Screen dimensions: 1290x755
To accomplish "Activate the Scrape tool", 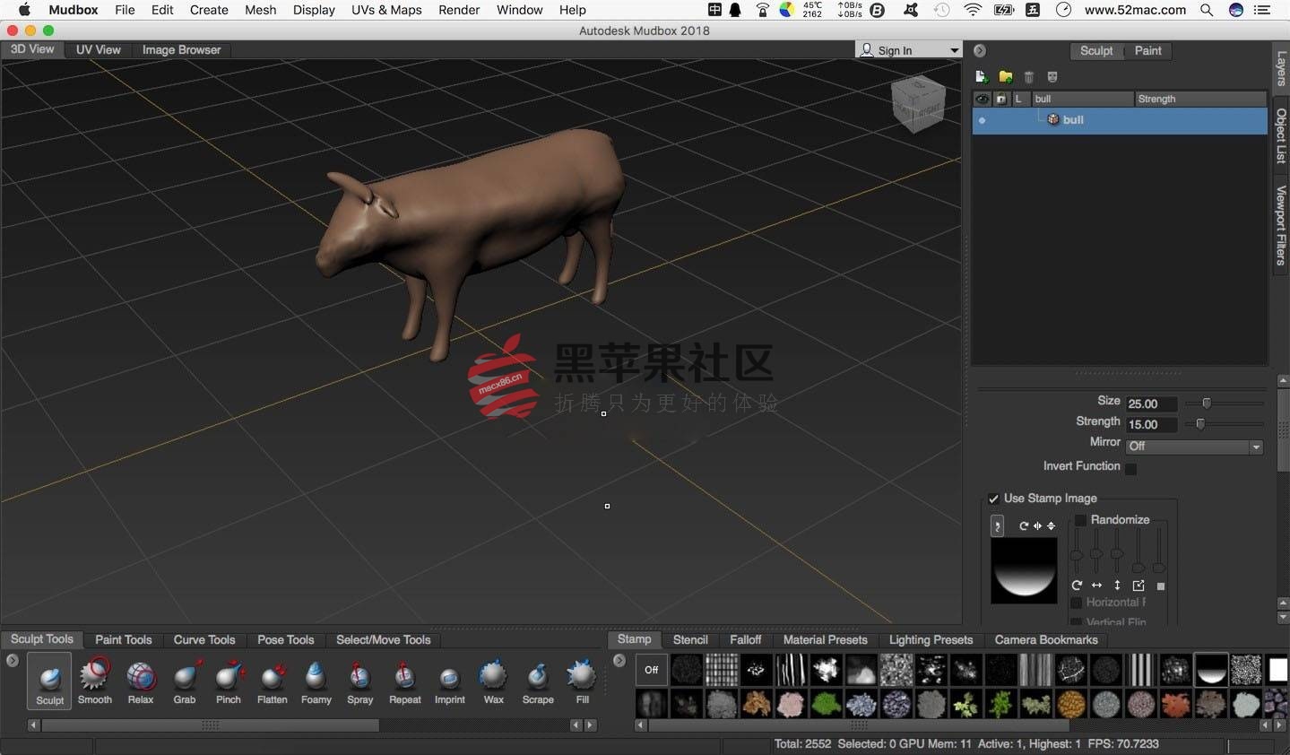I will point(538,681).
